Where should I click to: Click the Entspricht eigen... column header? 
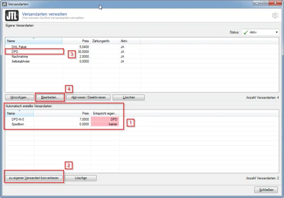105,114
